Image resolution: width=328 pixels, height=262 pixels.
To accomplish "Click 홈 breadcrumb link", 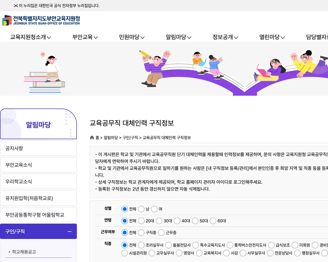I will (x=97, y=138).
